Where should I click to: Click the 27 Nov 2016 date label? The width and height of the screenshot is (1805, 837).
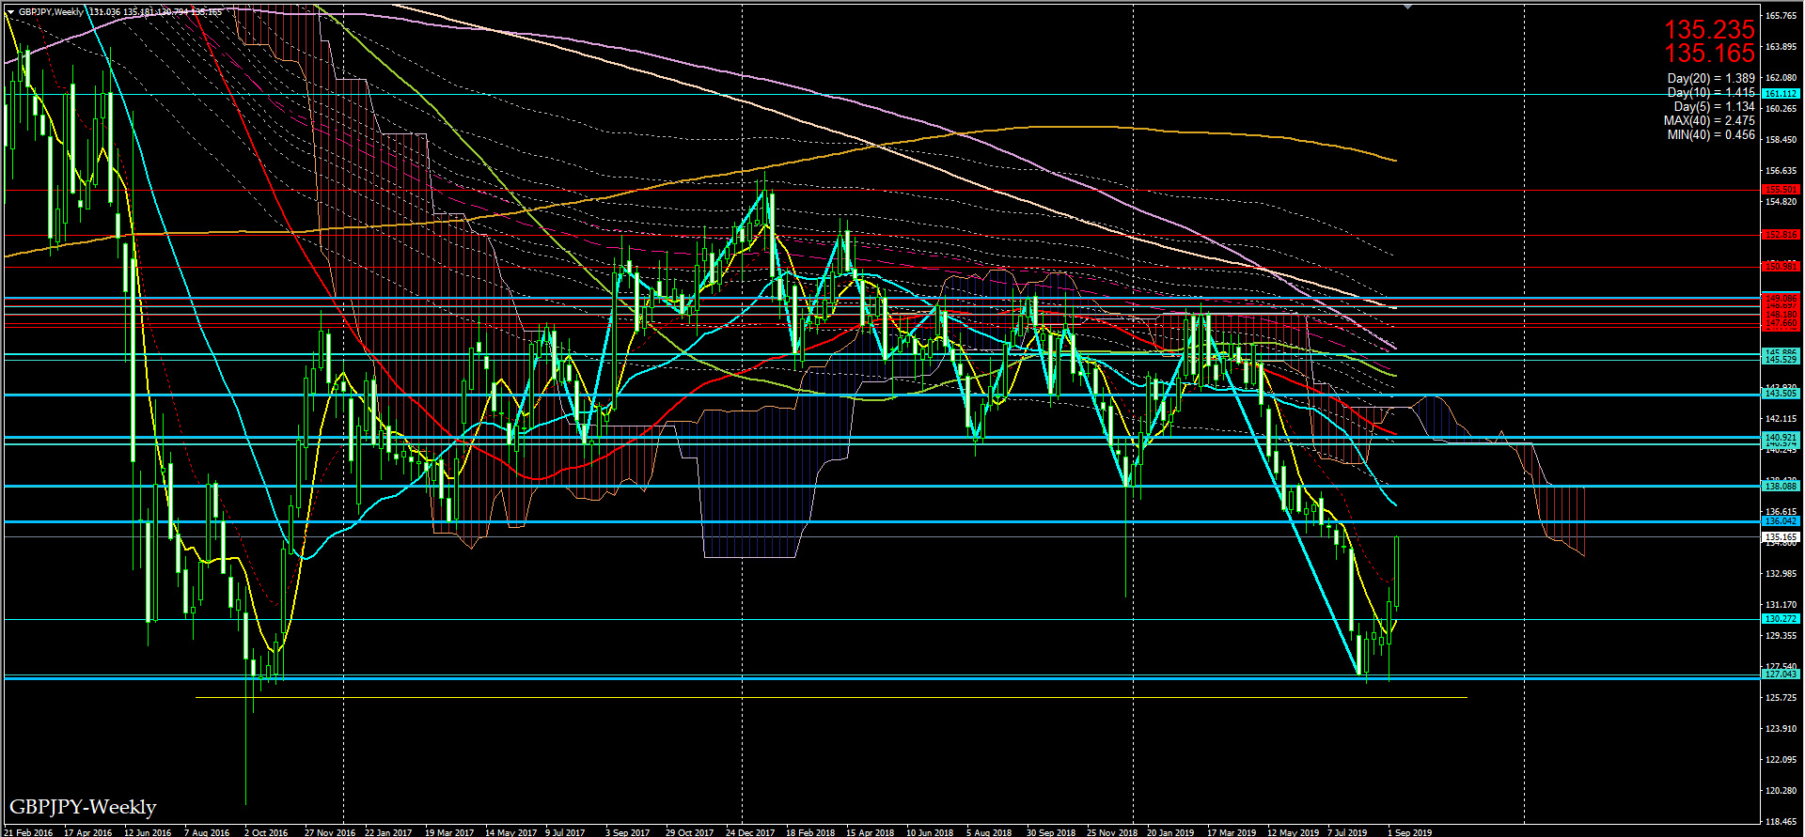[x=329, y=832]
